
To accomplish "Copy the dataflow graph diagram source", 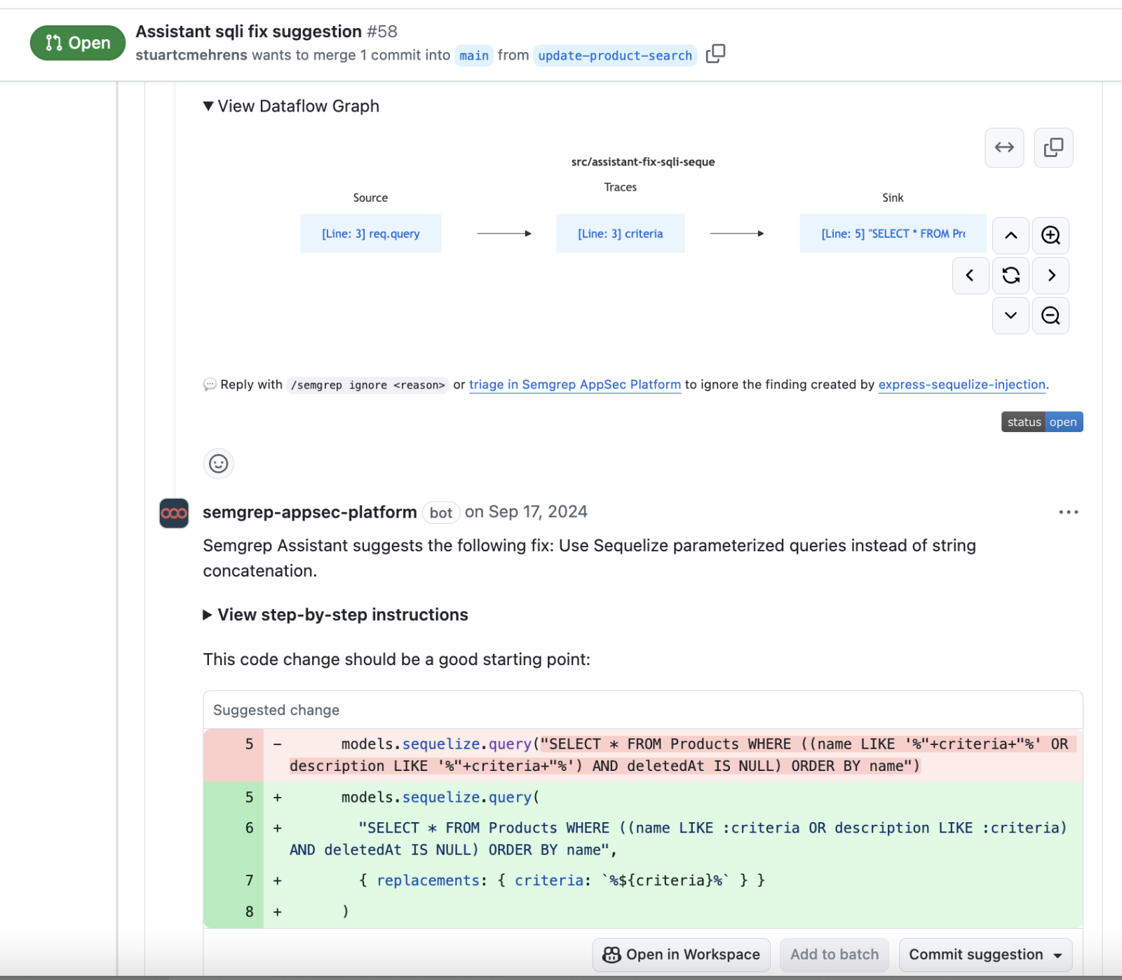I will [x=1053, y=147].
